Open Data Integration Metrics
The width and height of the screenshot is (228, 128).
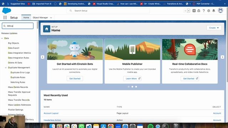tap(19, 53)
